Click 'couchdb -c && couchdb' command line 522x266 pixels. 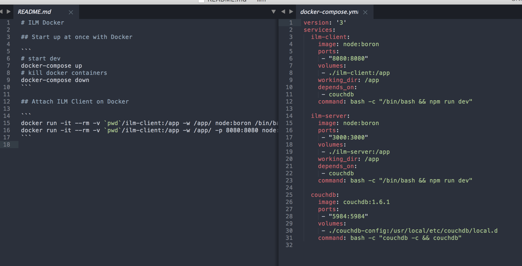[390, 238]
